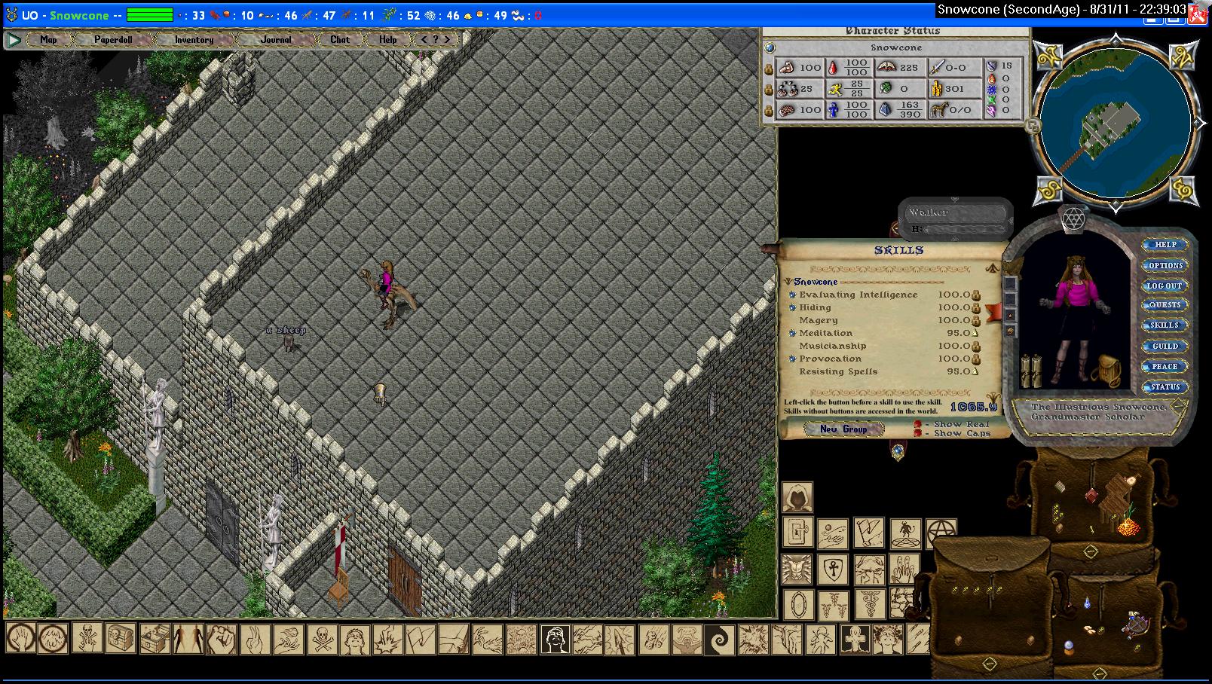Click the New Group button

coord(843,429)
